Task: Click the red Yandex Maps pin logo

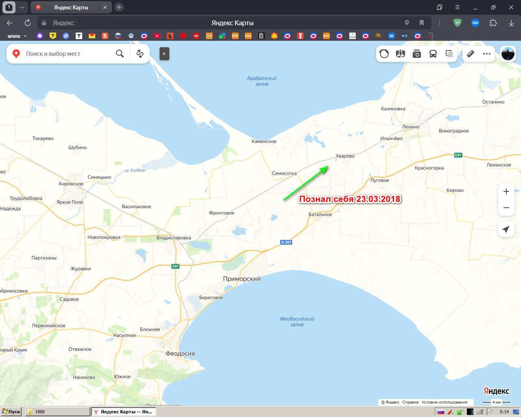Action: 16,54
